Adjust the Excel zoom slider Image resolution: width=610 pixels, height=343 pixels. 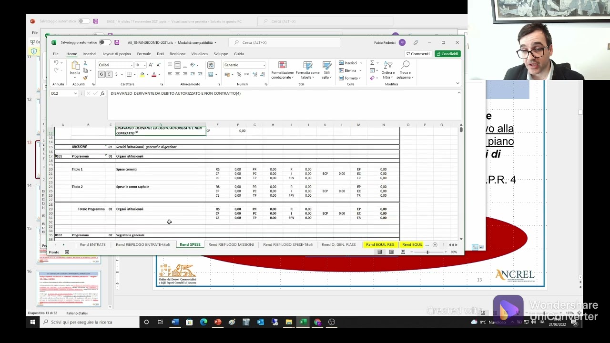(427, 252)
